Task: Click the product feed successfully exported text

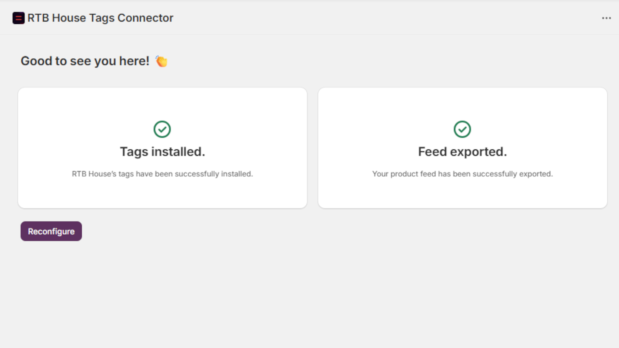Action: tap(462, 174)
